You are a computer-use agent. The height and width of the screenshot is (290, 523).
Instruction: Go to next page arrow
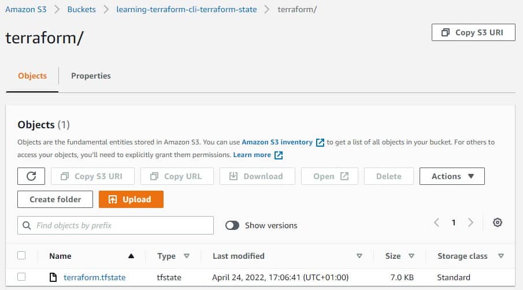click(471, 223)
